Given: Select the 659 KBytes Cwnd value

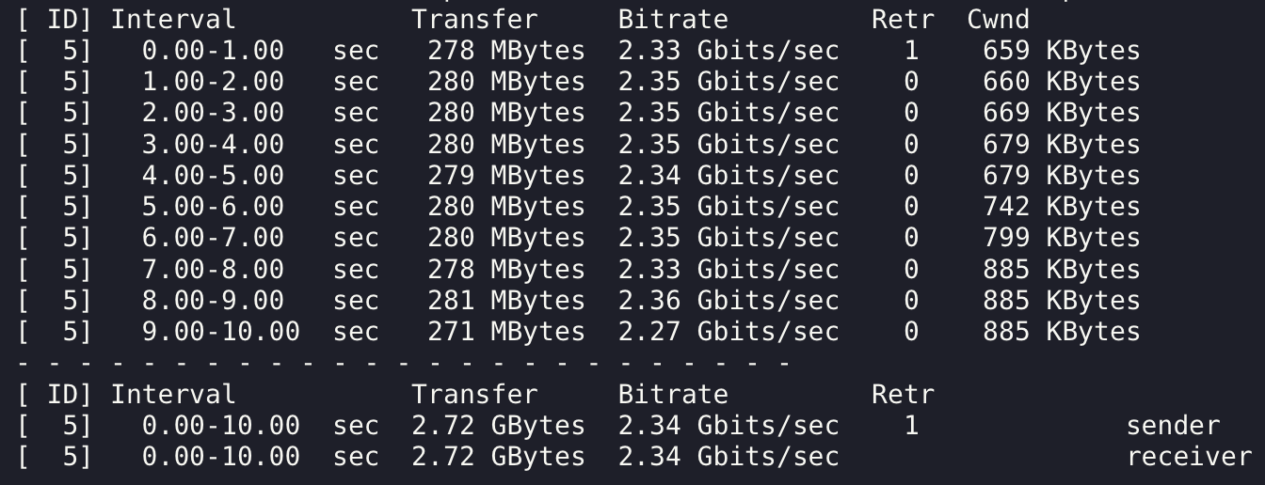Looking at the screenshot, I should [1061, 51].
